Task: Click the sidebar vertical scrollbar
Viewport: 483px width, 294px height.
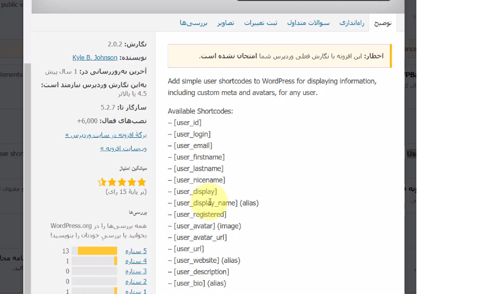Action: coord(28,178)
